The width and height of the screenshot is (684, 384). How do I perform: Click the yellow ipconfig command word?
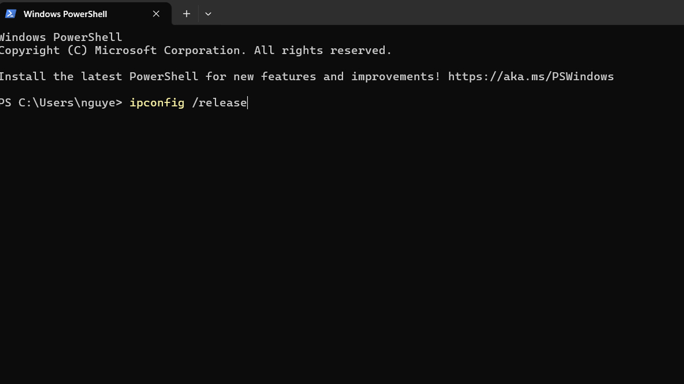click(157, 103)
